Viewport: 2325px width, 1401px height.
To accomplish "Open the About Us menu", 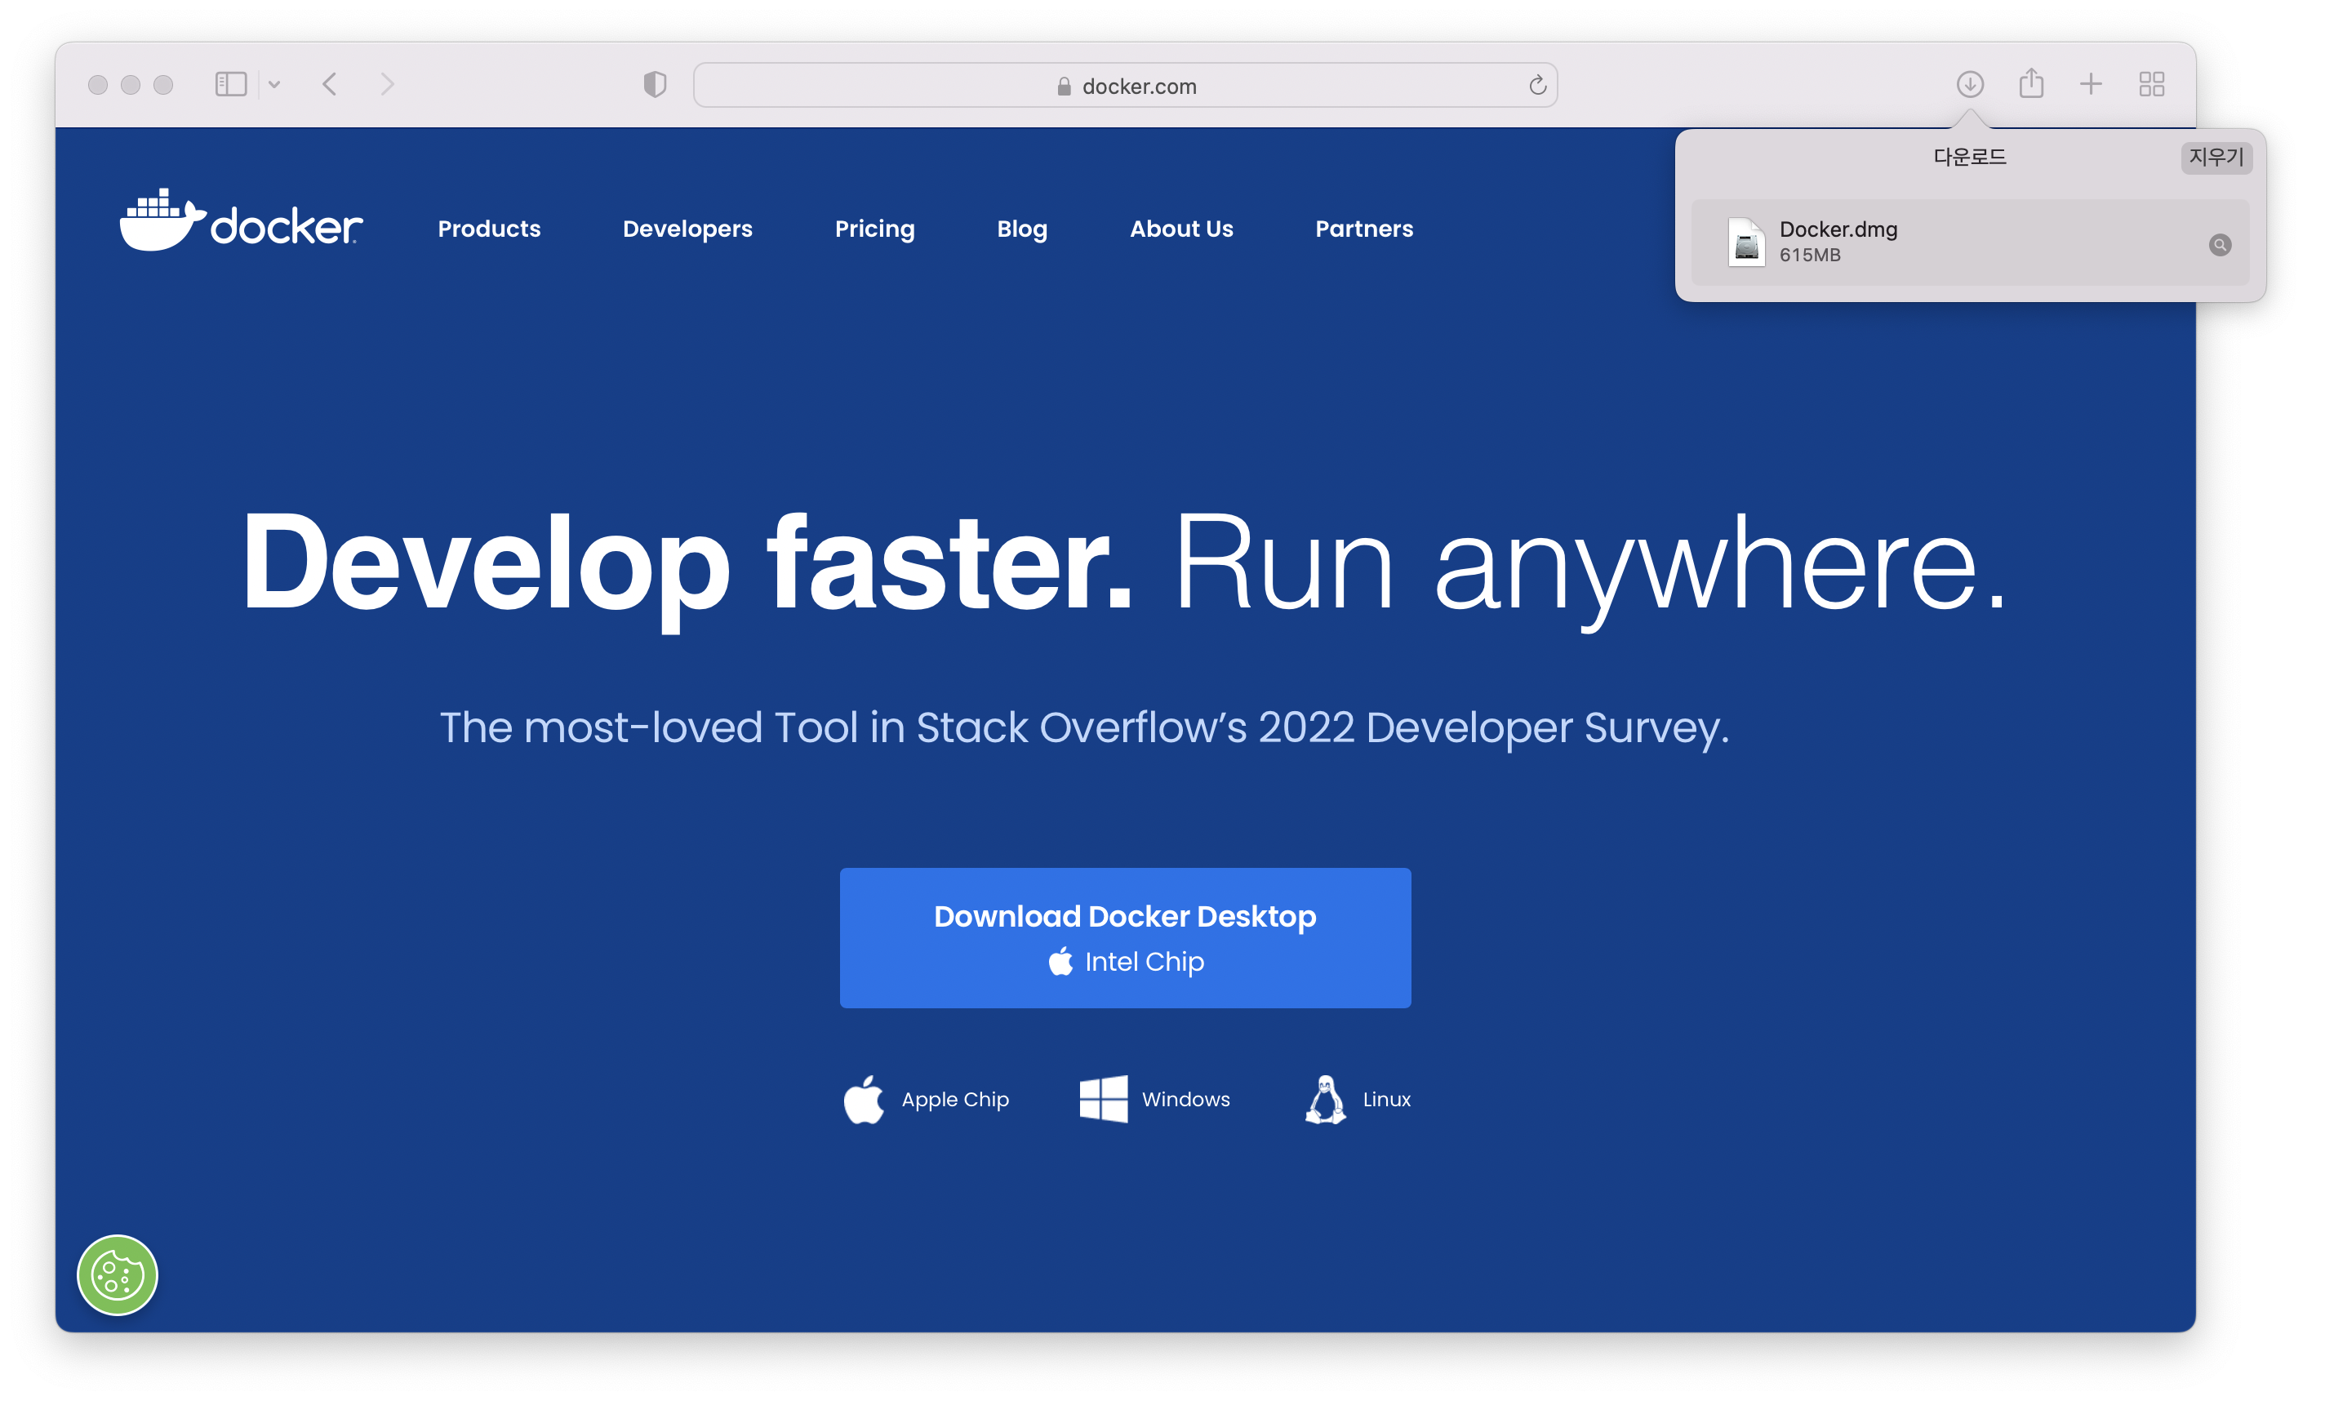I will pos(1181,229).
